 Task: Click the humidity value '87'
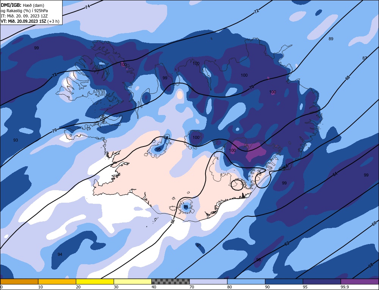(x=365, y=58)
